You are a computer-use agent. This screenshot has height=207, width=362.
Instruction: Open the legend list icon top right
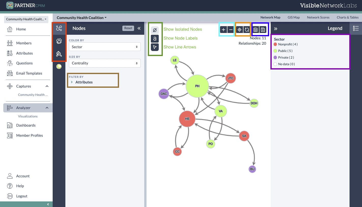356,28
